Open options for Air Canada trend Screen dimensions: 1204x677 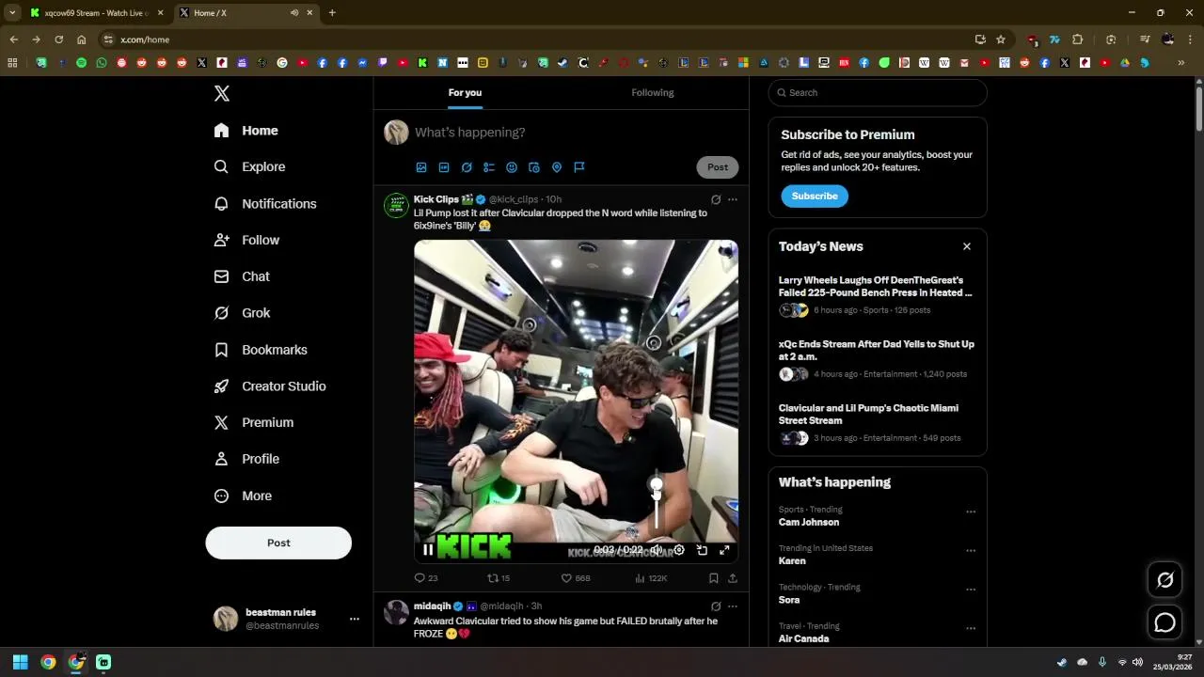(971, 629)
